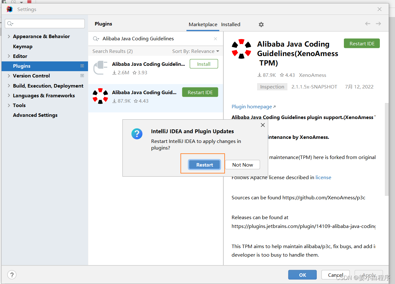Click the IntelliJ IDEA logo in title bar
Image resolution: width=395 pixels, height=284 pixels.
click(9, 9)
